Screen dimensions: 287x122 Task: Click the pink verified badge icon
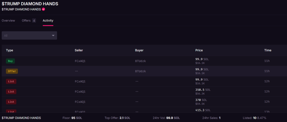(43, 9)
